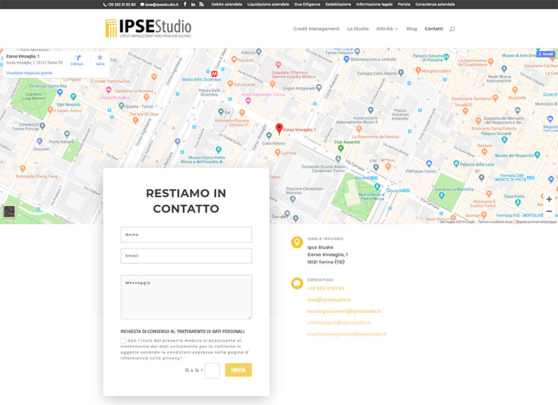Click the Club Assarotti green map marker
Image resolution: width=558 pixels, height=405 pixels.
[340, 148]
